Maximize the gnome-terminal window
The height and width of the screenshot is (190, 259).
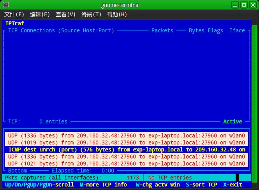click(x=244, y=5)
